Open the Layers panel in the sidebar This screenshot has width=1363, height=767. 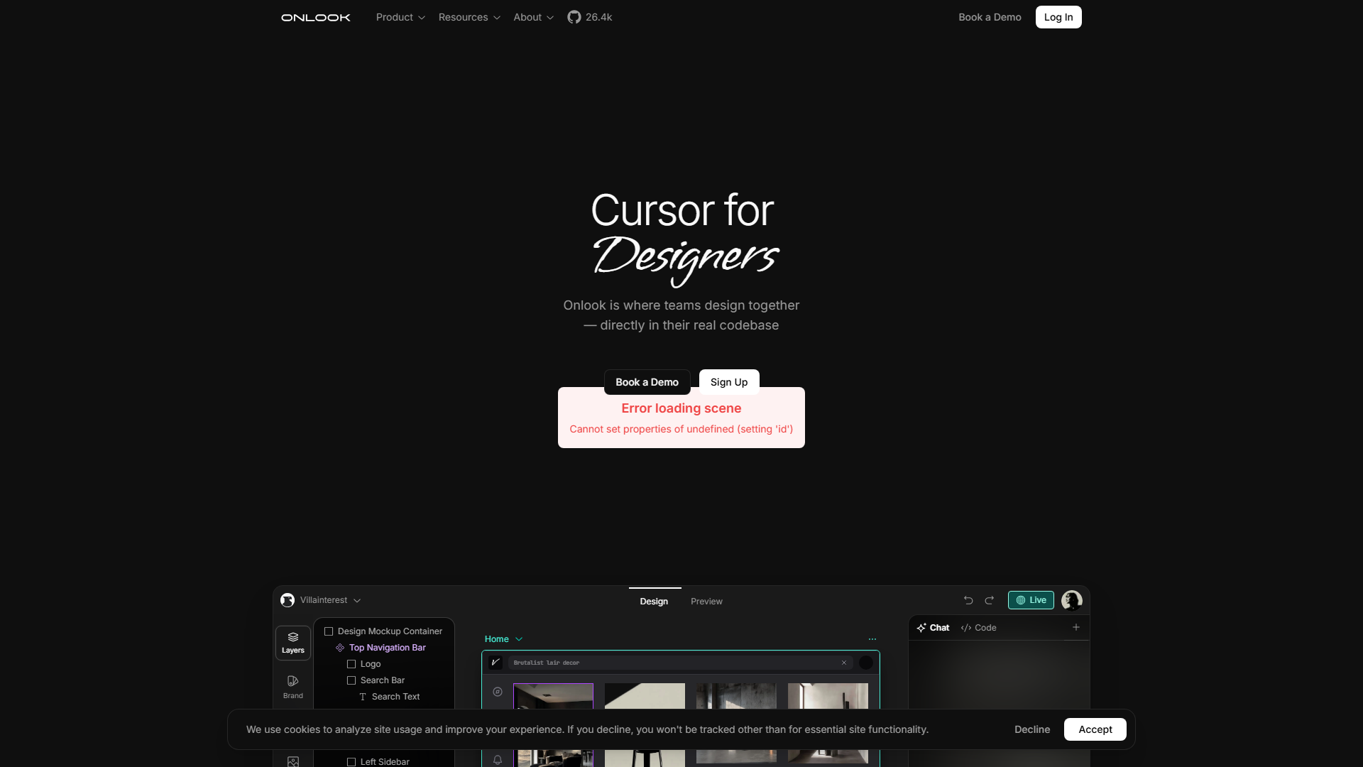coord(293,643)
